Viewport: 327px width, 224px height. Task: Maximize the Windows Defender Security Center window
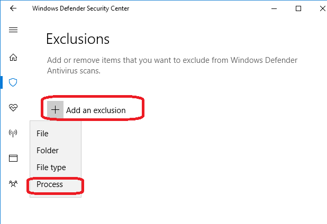[298, 8]
